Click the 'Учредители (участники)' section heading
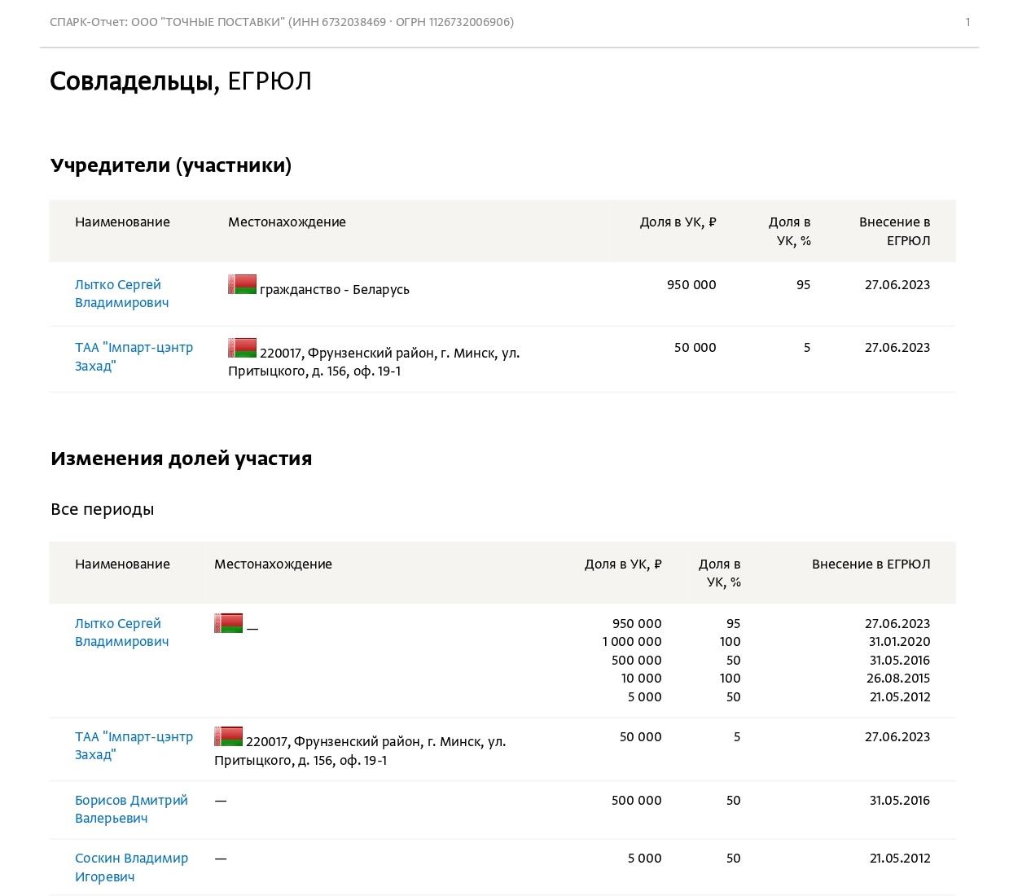The width and height of the screenshot is (1009, 896). [x=171, y=165]
